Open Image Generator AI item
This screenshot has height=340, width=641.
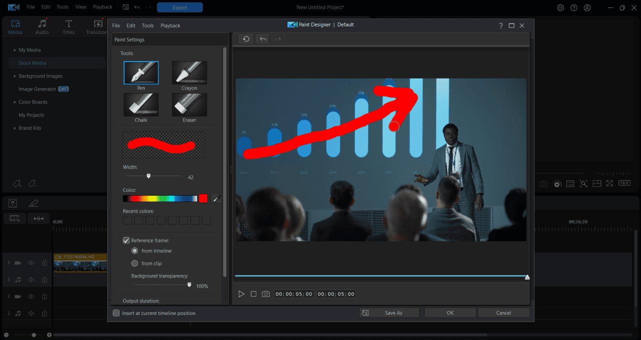click(44, 89)
